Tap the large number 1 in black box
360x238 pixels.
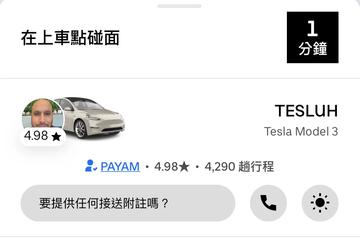313,29
